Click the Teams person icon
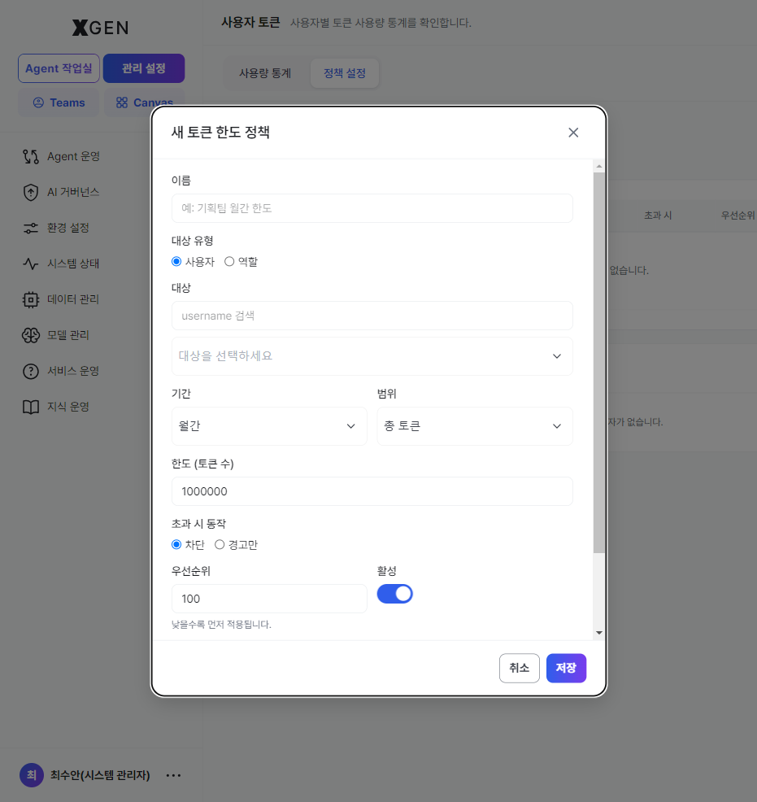 click(x=38, y=102)
